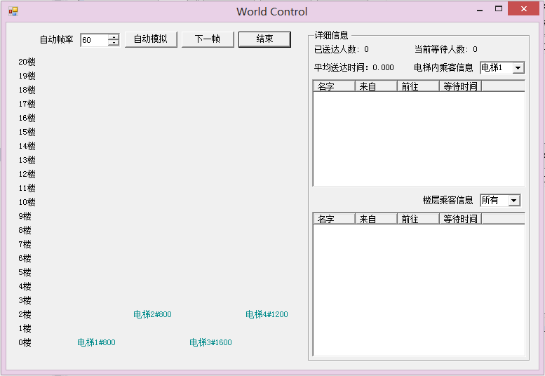Click the 3楼 floor label

[x=25, y=301]
